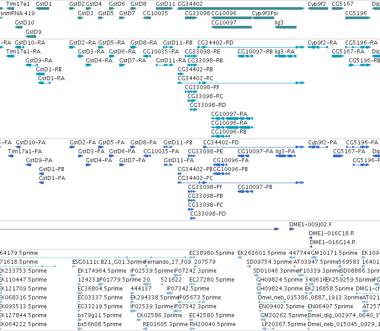Click the CG10035-RA transcript label
The image size is (380, 331).
(x=161, y=52)
